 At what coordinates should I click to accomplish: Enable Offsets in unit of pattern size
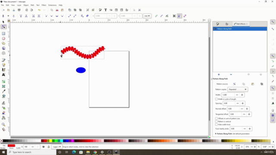point(216,118)
